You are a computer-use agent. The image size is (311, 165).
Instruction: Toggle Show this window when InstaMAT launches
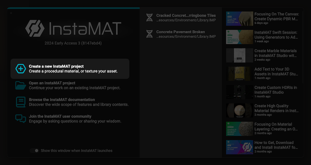click(35, 151)
